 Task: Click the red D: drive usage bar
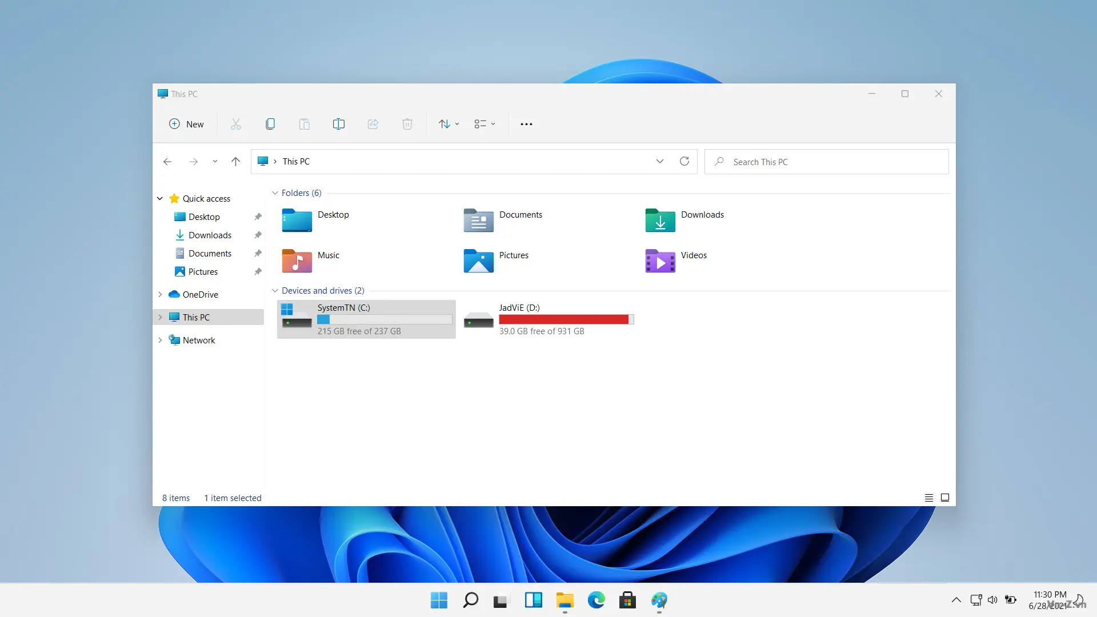pos(566,320)
